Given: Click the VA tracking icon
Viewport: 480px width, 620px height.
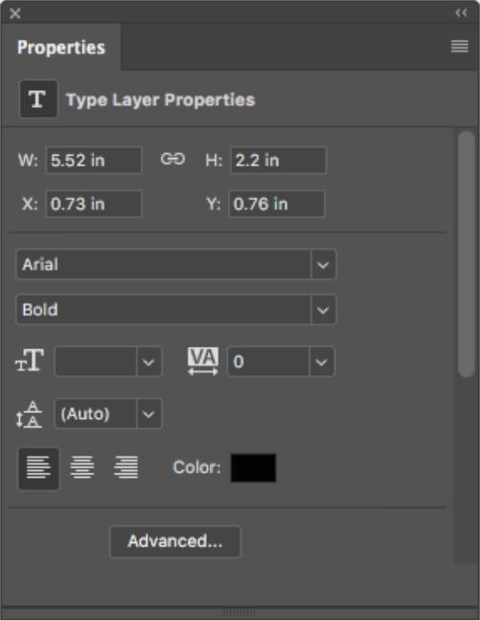Looking at the screenshot, I should [x=203, y=361].
